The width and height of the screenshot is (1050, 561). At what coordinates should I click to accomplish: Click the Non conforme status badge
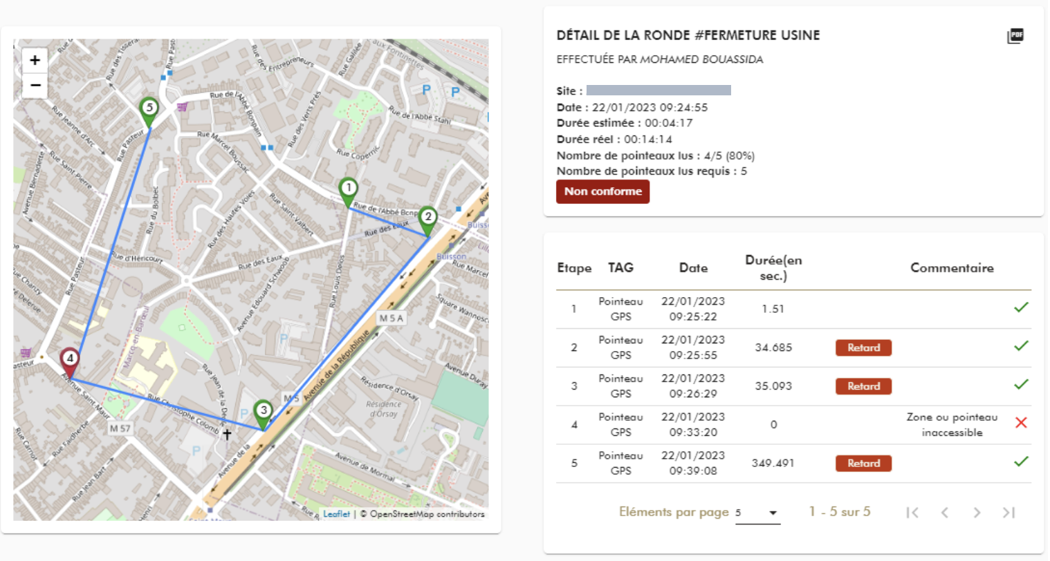[x=602, y=191]
